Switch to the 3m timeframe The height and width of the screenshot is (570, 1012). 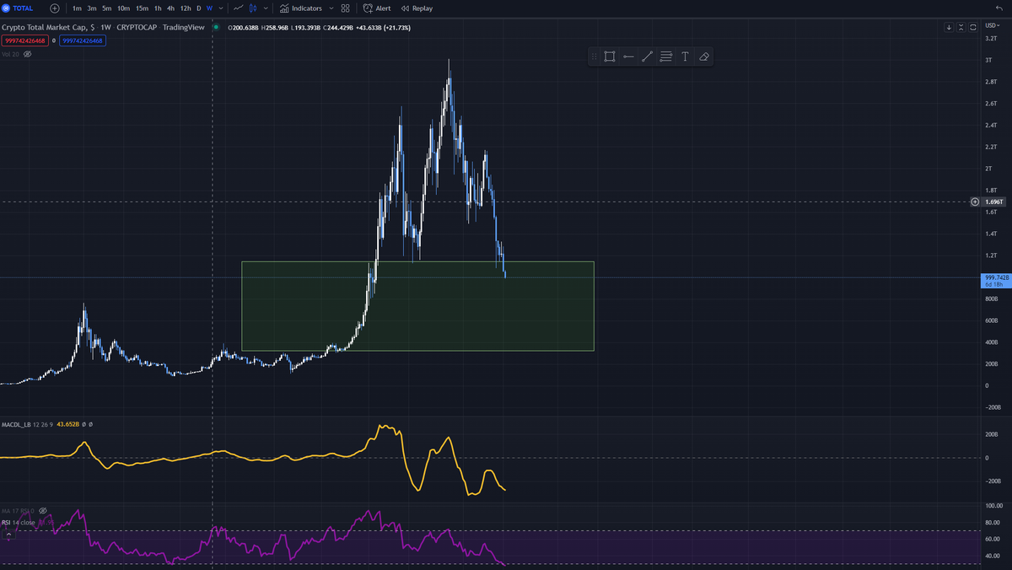coord(92,8)
